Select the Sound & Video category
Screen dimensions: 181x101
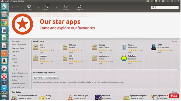17,76
